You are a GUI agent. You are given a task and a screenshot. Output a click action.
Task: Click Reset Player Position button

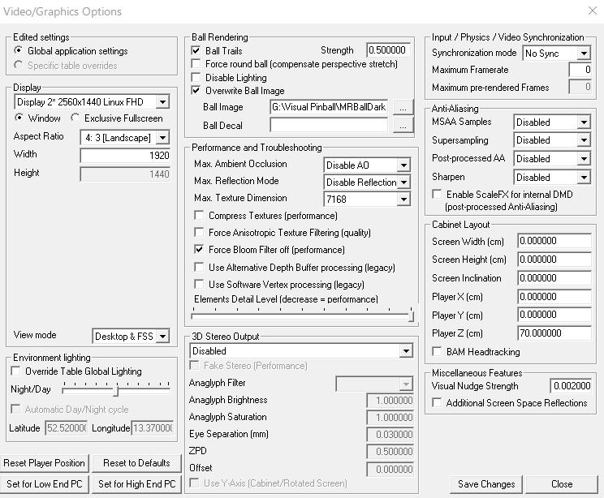[x=45, y=463]
